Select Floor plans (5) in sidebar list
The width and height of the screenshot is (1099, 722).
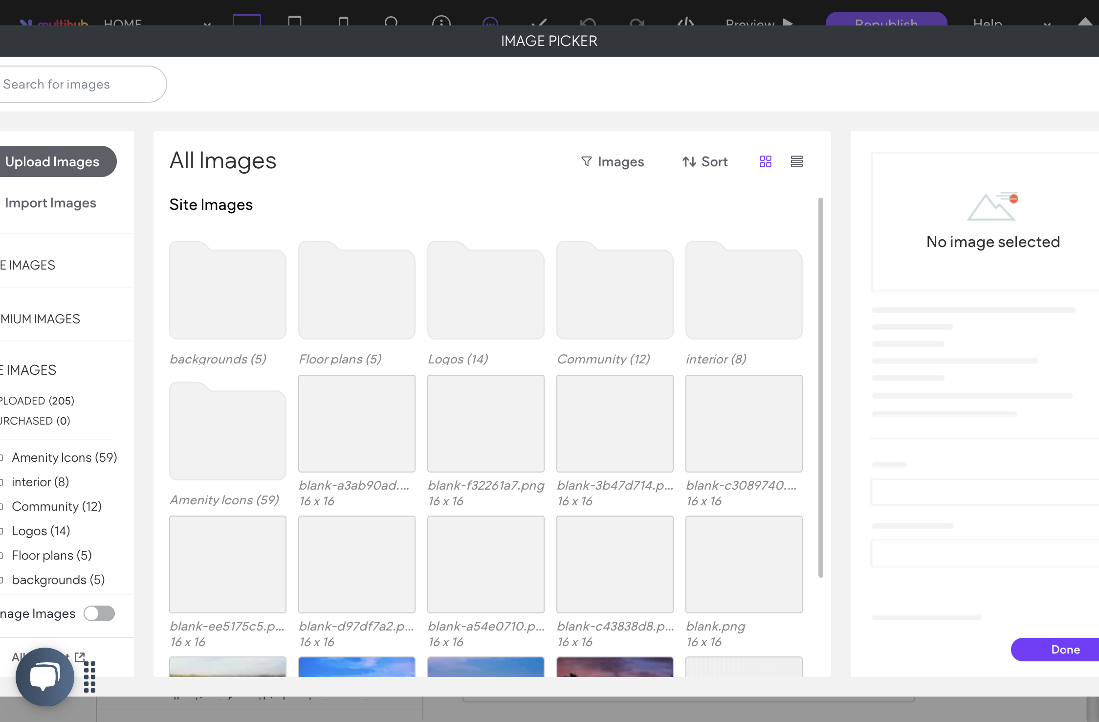pyautogui.click(x=52, y=555)
